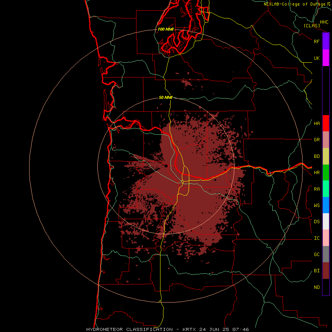Image resolution: width=332 pixels, height=332 pixels.
Task: Click the BI legend label
Action: 317,271
